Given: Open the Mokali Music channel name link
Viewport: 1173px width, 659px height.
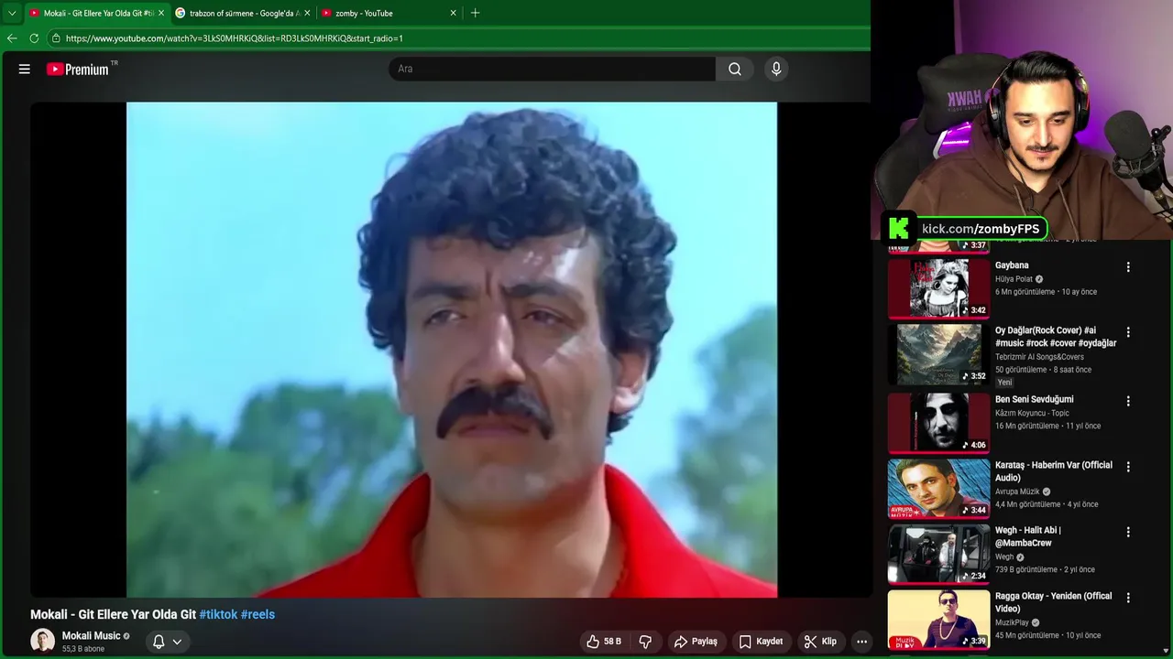Looking at the screenshot, I should pos(91,636).
